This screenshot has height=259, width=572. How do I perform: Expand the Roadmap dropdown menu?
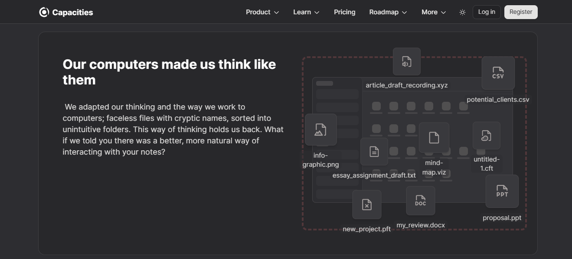pyautogui.click(x=388, y=12)
